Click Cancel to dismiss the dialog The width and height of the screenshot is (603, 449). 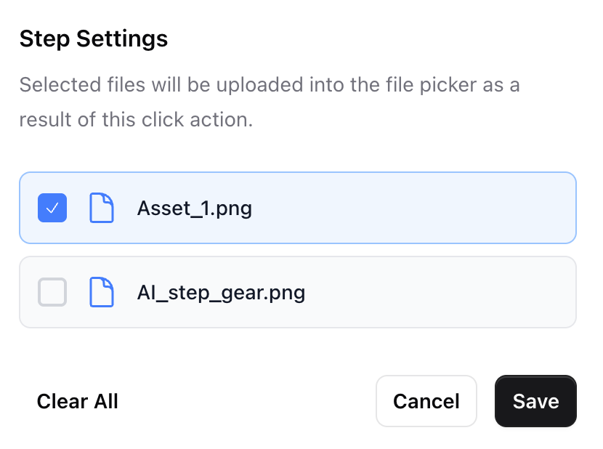pyautogui.click(x=426, y=401)
